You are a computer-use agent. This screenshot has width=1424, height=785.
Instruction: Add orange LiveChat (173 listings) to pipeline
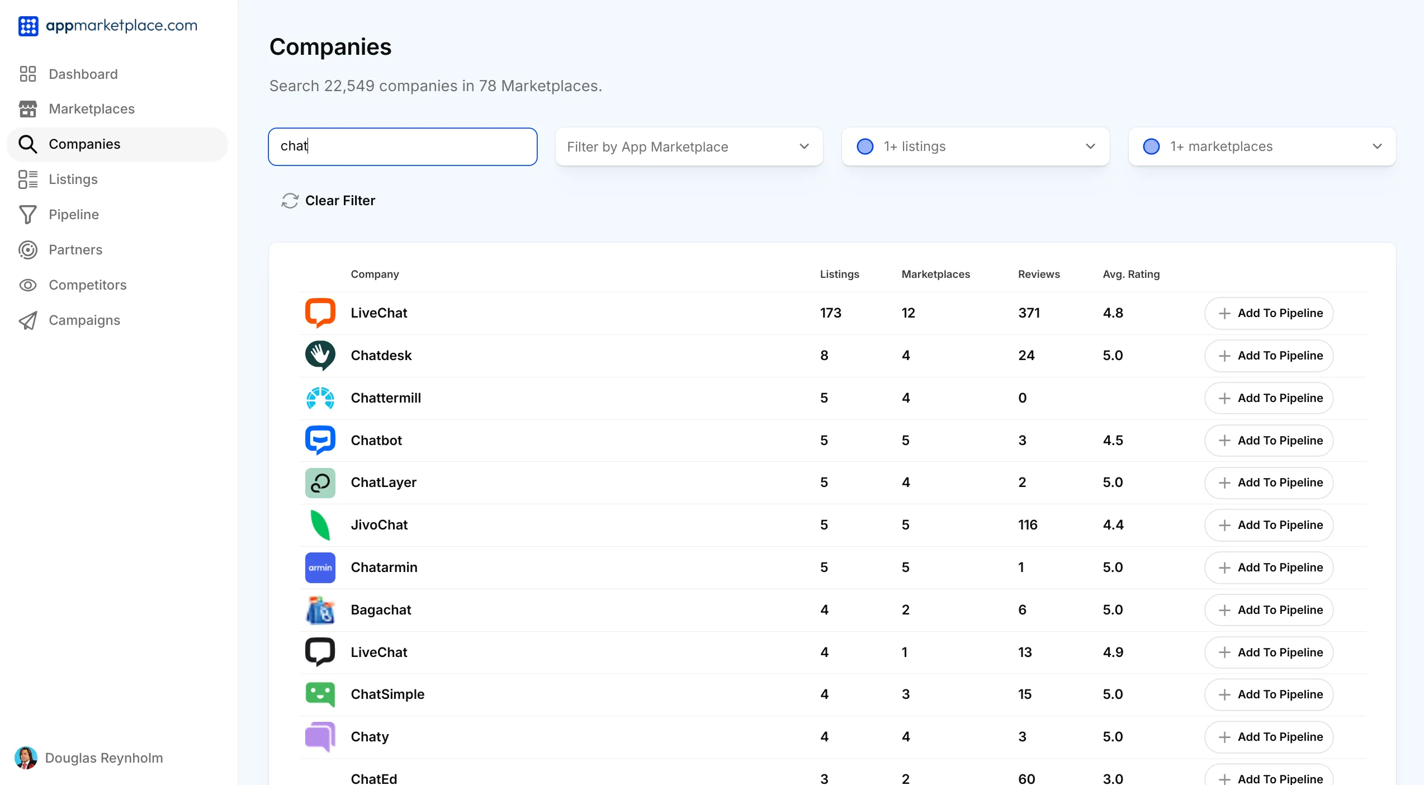click(1269, 313)
